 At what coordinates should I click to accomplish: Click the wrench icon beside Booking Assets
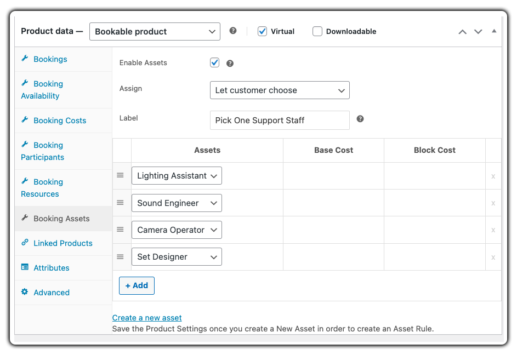(25, 217)
